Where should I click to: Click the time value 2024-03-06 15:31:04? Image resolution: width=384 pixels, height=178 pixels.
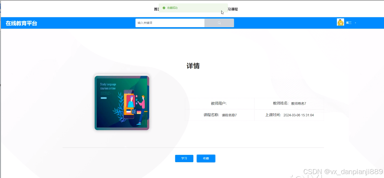[298, 115]
